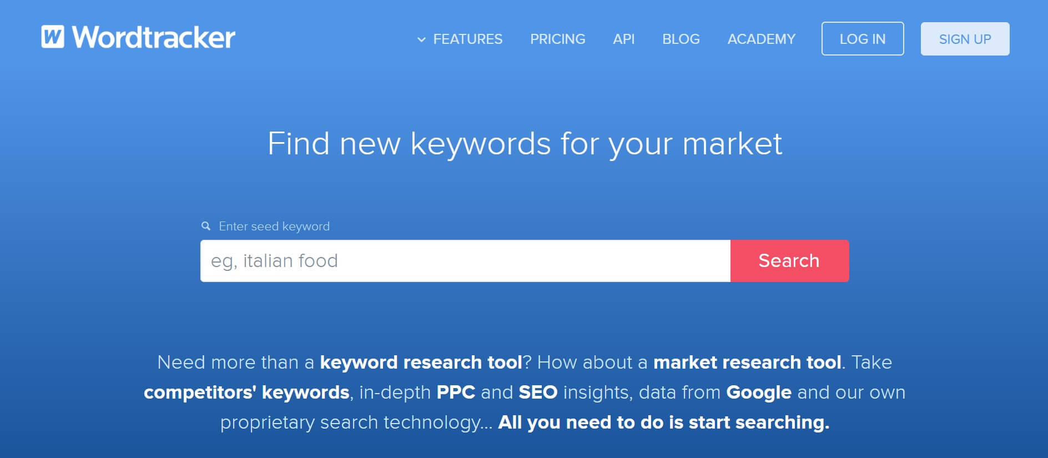Viewport: 1048px width, 458px height.
Task: Open the ACADEMY nav link
Action: pos(761,39)
